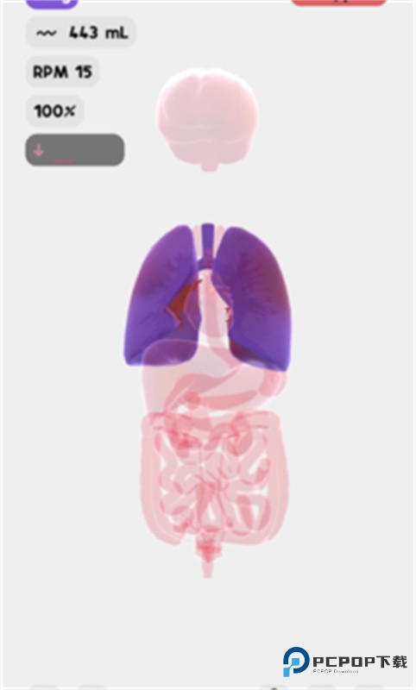The image size is (416, 690).
Task: Open the 100% scale selector
Action: pyautogui.click(x=54, y=110)
